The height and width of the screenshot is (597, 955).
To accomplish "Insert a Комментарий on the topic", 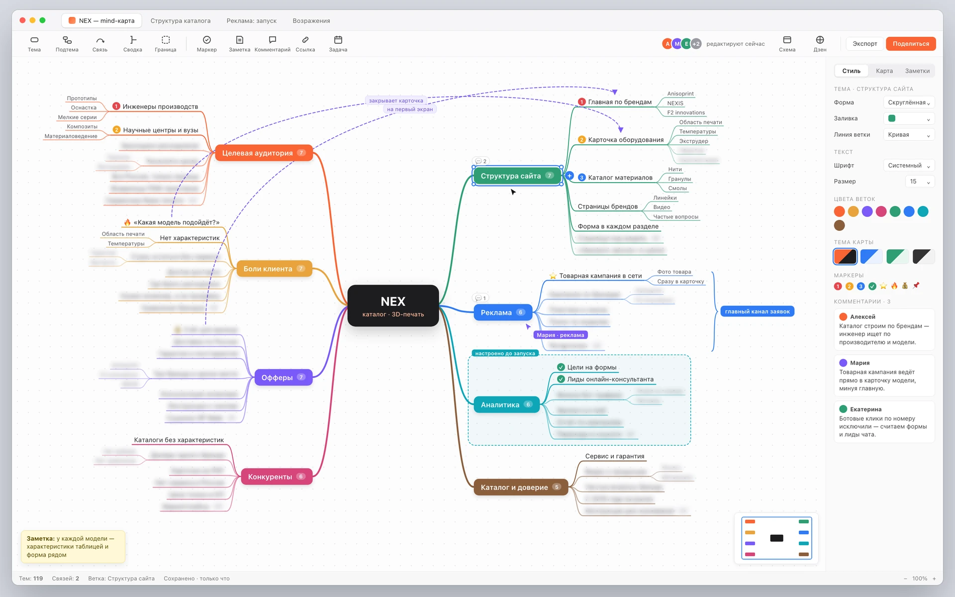I will coord(273,44).
